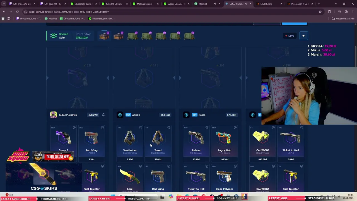The image size is (357, 201).
Task: Toggle the battle sound speaker button
Action: 304,36
